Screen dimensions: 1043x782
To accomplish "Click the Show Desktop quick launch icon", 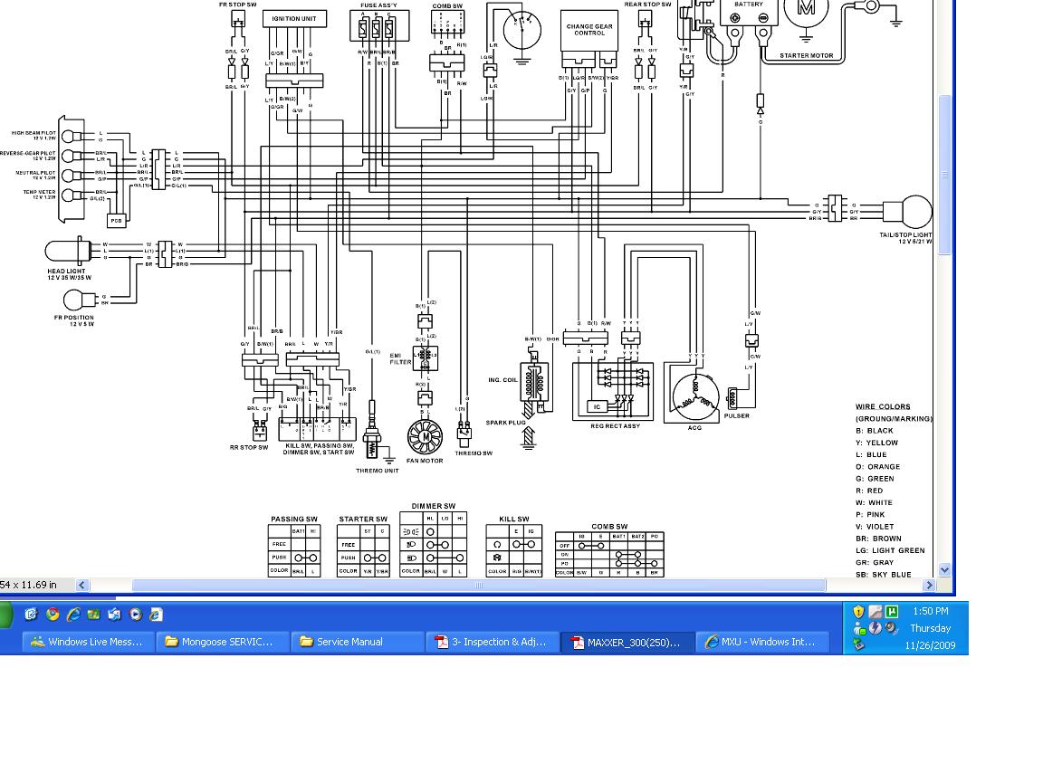I will pyautogui.click(x=32, y=615).
